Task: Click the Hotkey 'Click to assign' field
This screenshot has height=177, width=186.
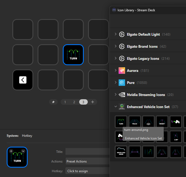Action: click(87, 171)
